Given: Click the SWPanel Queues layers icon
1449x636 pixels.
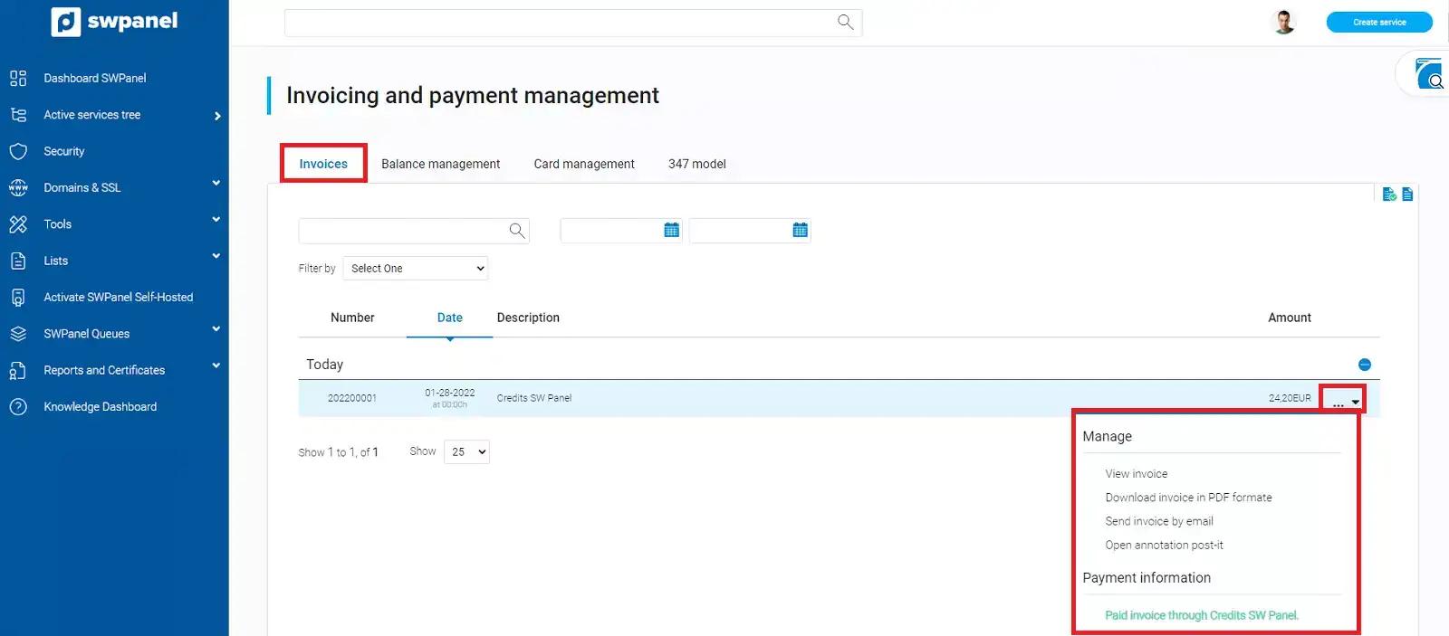Looking at the screenshot, I should click(x=18, y=333).
